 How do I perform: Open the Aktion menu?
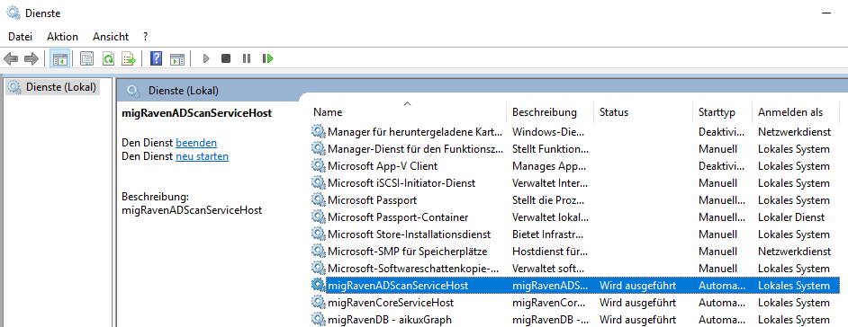click(63, 37)
